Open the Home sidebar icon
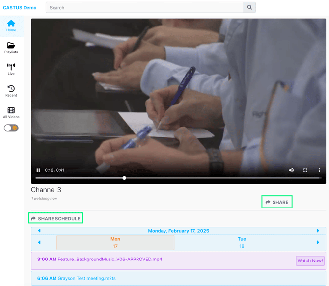This screenshot has width=329, height=286. tap(11, 26)
